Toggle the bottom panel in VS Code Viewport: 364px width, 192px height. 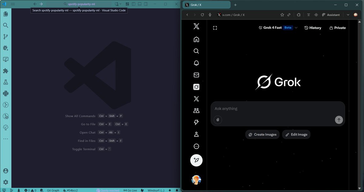tap(139, 4)
